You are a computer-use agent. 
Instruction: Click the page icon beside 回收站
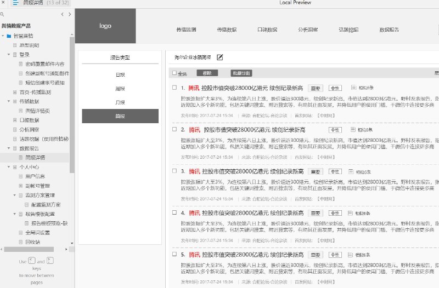pos(20,242)
